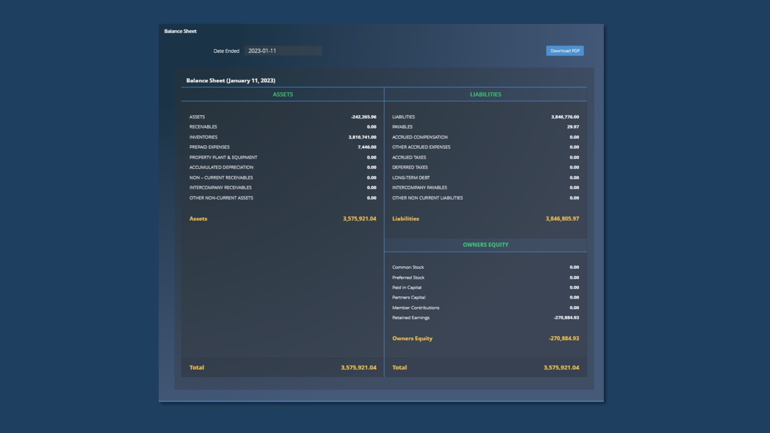770x433 pixels.
Task: Click the ACCRUED TAXES label
Action: 409,158
